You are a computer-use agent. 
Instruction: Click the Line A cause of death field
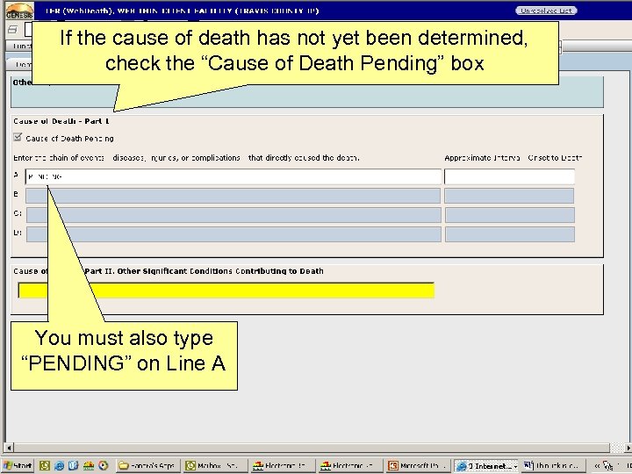[233, 176]
